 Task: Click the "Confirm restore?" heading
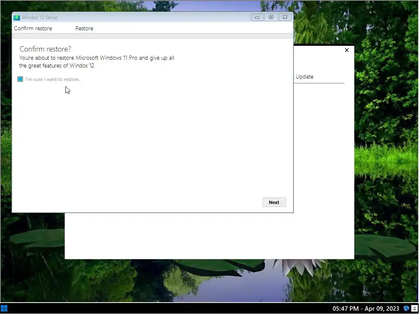pyautogui.click(x=45, y=49)
